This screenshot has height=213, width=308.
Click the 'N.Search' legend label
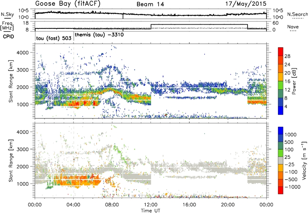point(297,14)
